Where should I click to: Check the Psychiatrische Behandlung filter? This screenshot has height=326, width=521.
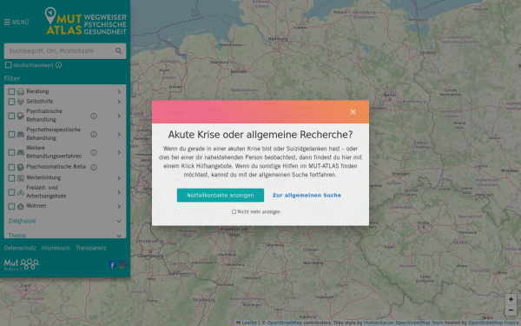(11, 116)
